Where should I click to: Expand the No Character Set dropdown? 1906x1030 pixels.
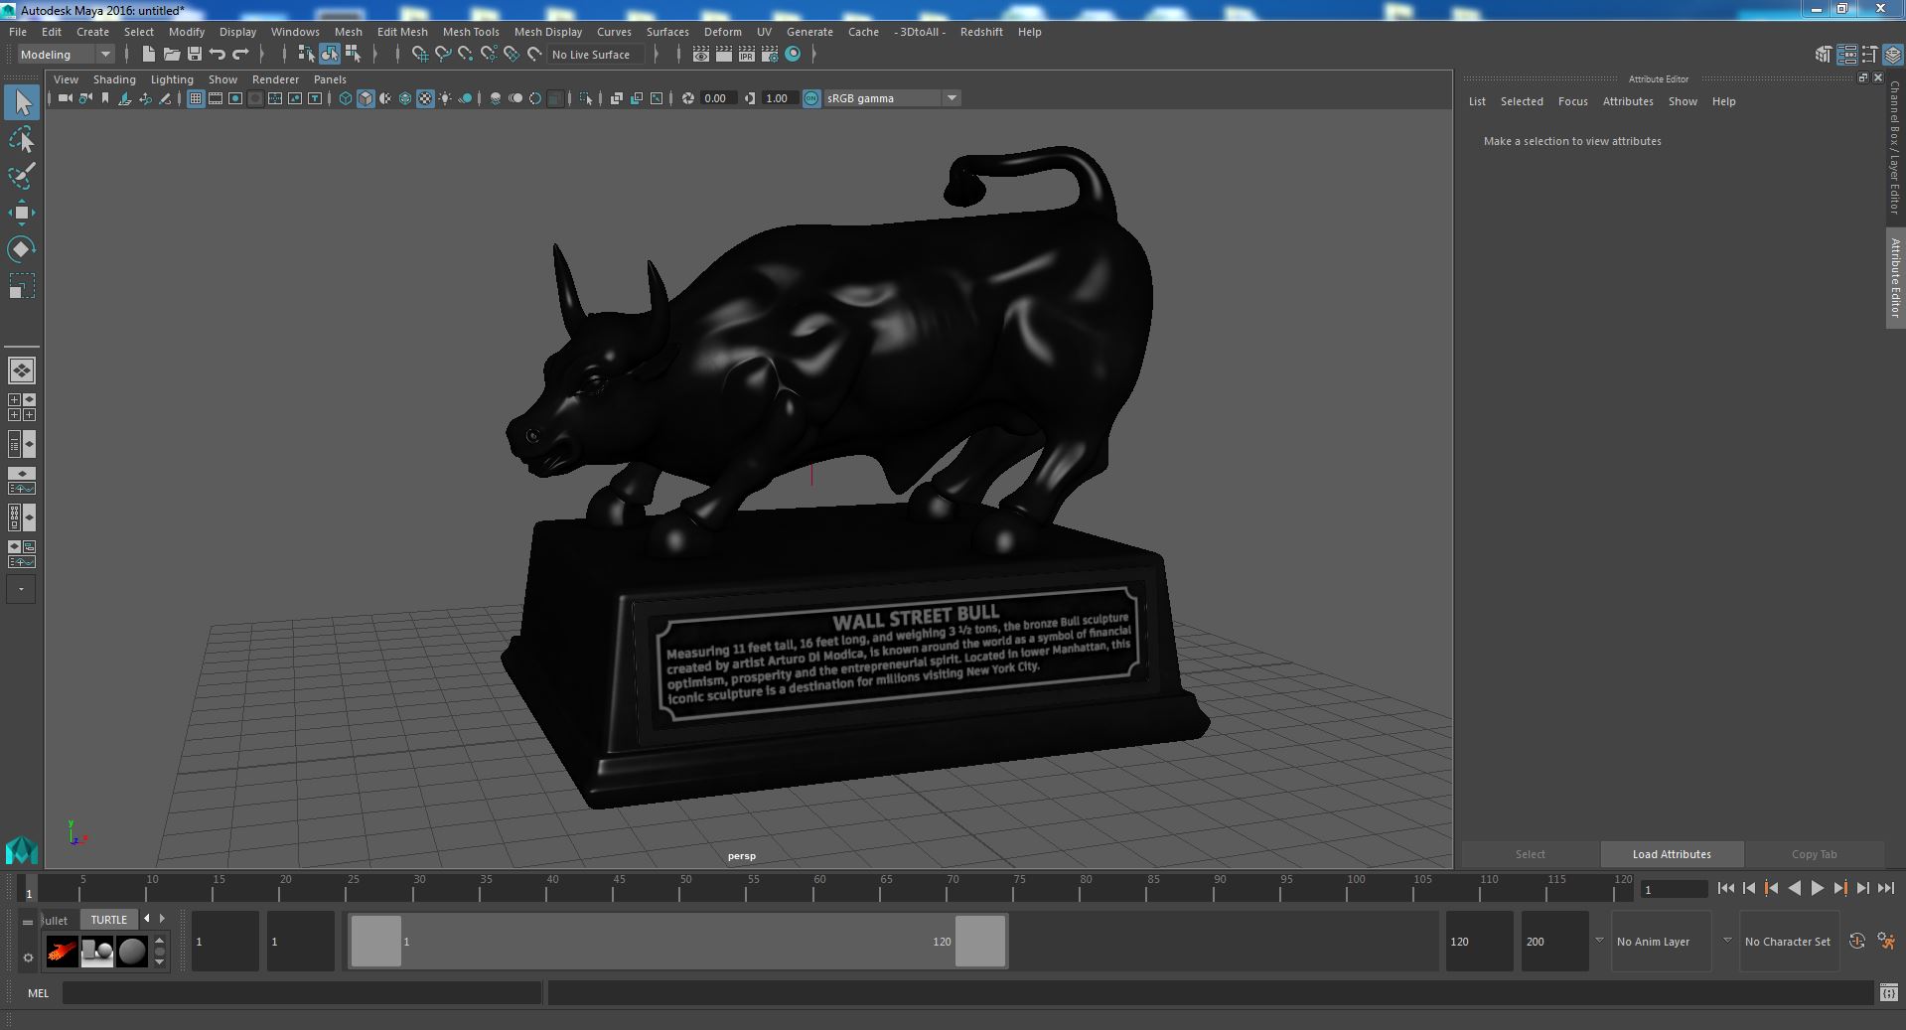coord(1727,941)
